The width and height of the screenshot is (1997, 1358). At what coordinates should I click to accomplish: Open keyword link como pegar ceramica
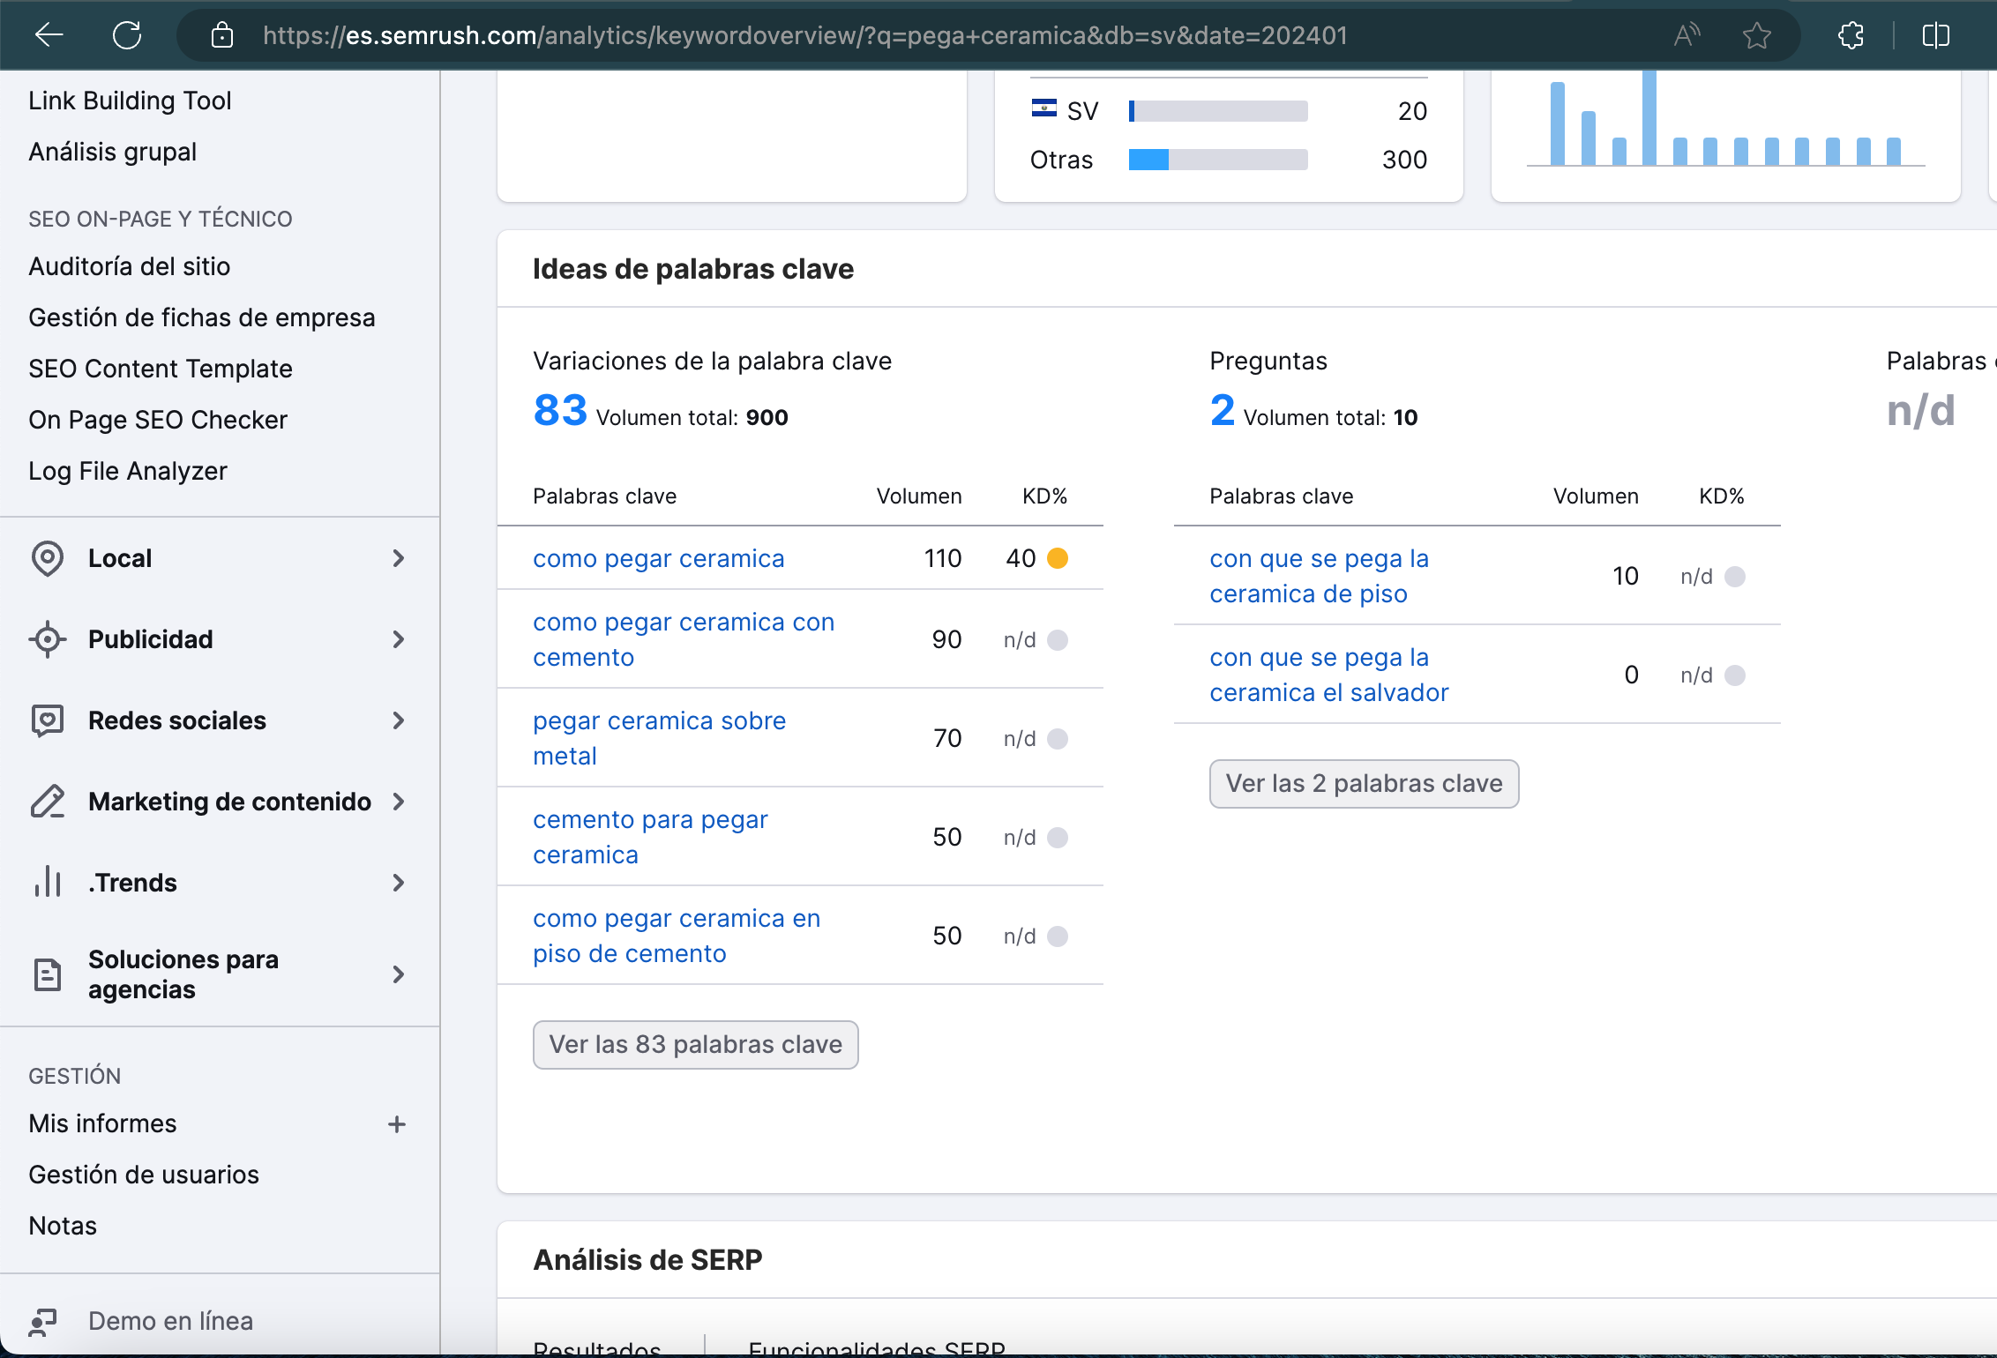[x=658, y=558]
